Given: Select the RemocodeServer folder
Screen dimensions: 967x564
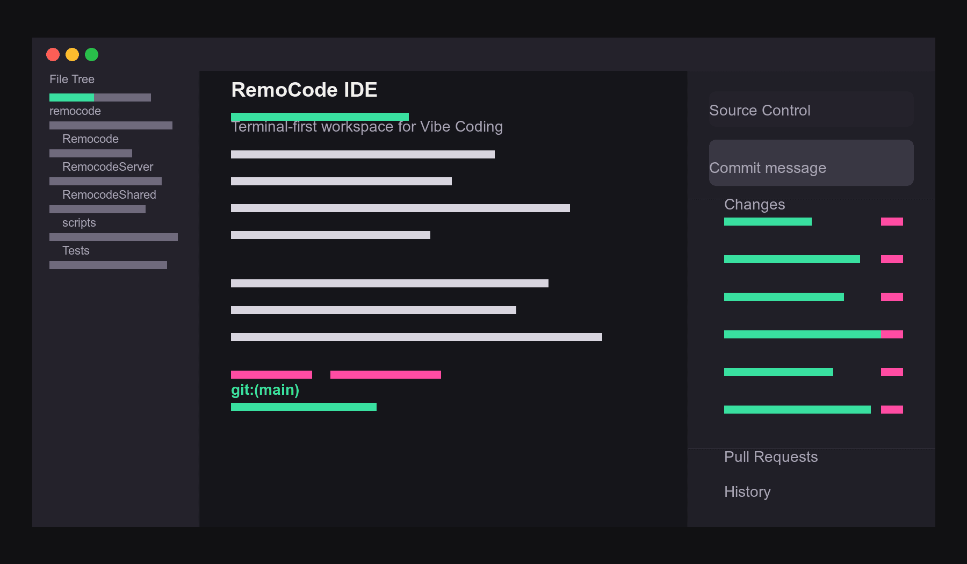Looking at the screenshot, I should pyautogui.click(x=107, y=167).
